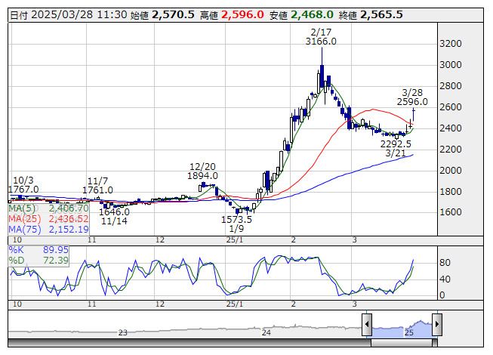The image size is (493, 355).
Task: Click the right range handle arrow
Action: 437,324
